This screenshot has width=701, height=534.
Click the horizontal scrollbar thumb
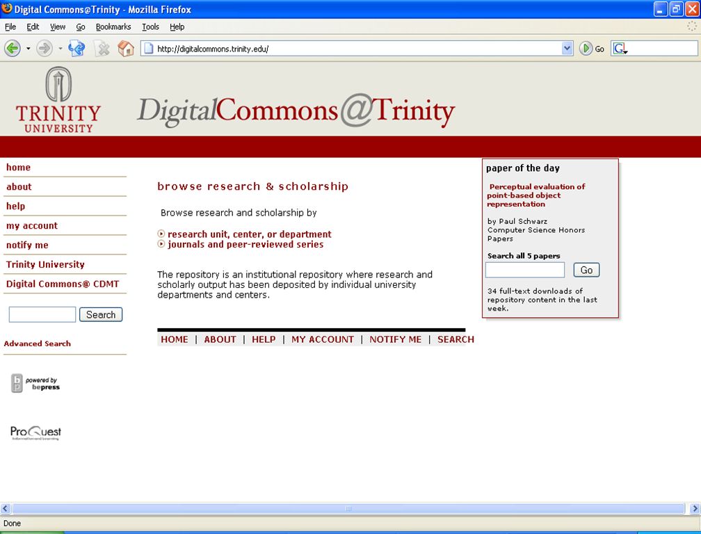tap(348, 508)
